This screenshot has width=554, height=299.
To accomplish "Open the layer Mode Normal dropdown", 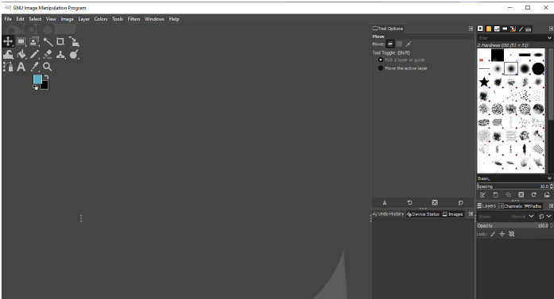I will point(506,217).
